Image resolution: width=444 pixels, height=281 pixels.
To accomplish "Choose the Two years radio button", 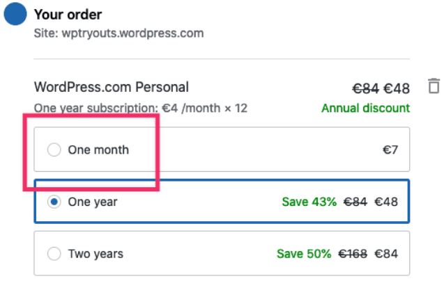I will (54, 254).
